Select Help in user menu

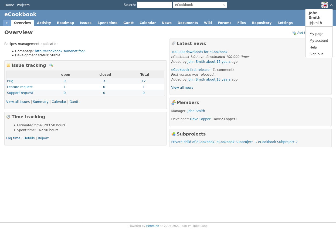coord(319,47)
